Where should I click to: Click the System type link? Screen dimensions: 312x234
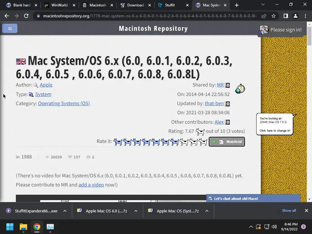click(x=43, y=94)
